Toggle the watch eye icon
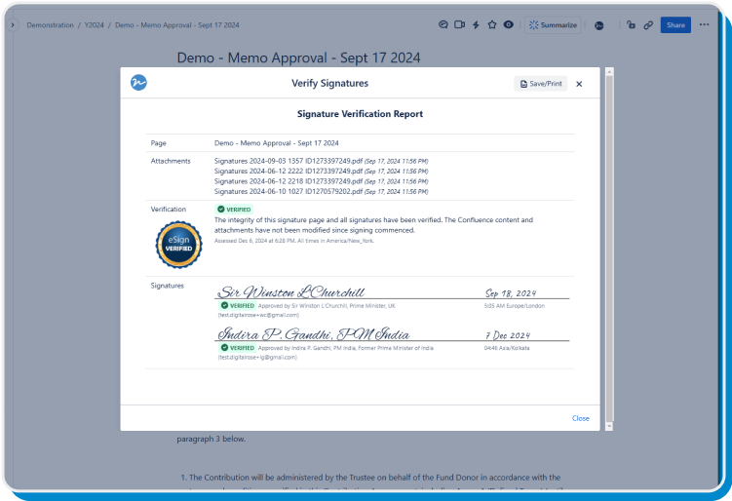The image size is (732, 501). coord(509,24)
